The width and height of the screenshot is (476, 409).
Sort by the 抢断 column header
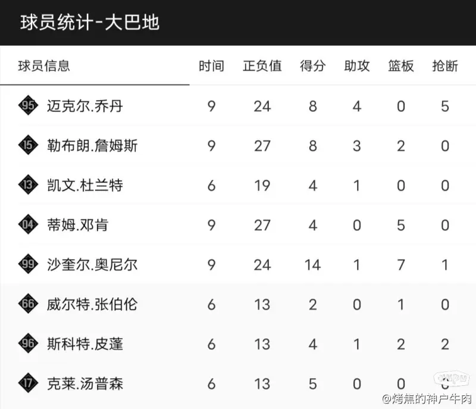click(x=445, y=66)
